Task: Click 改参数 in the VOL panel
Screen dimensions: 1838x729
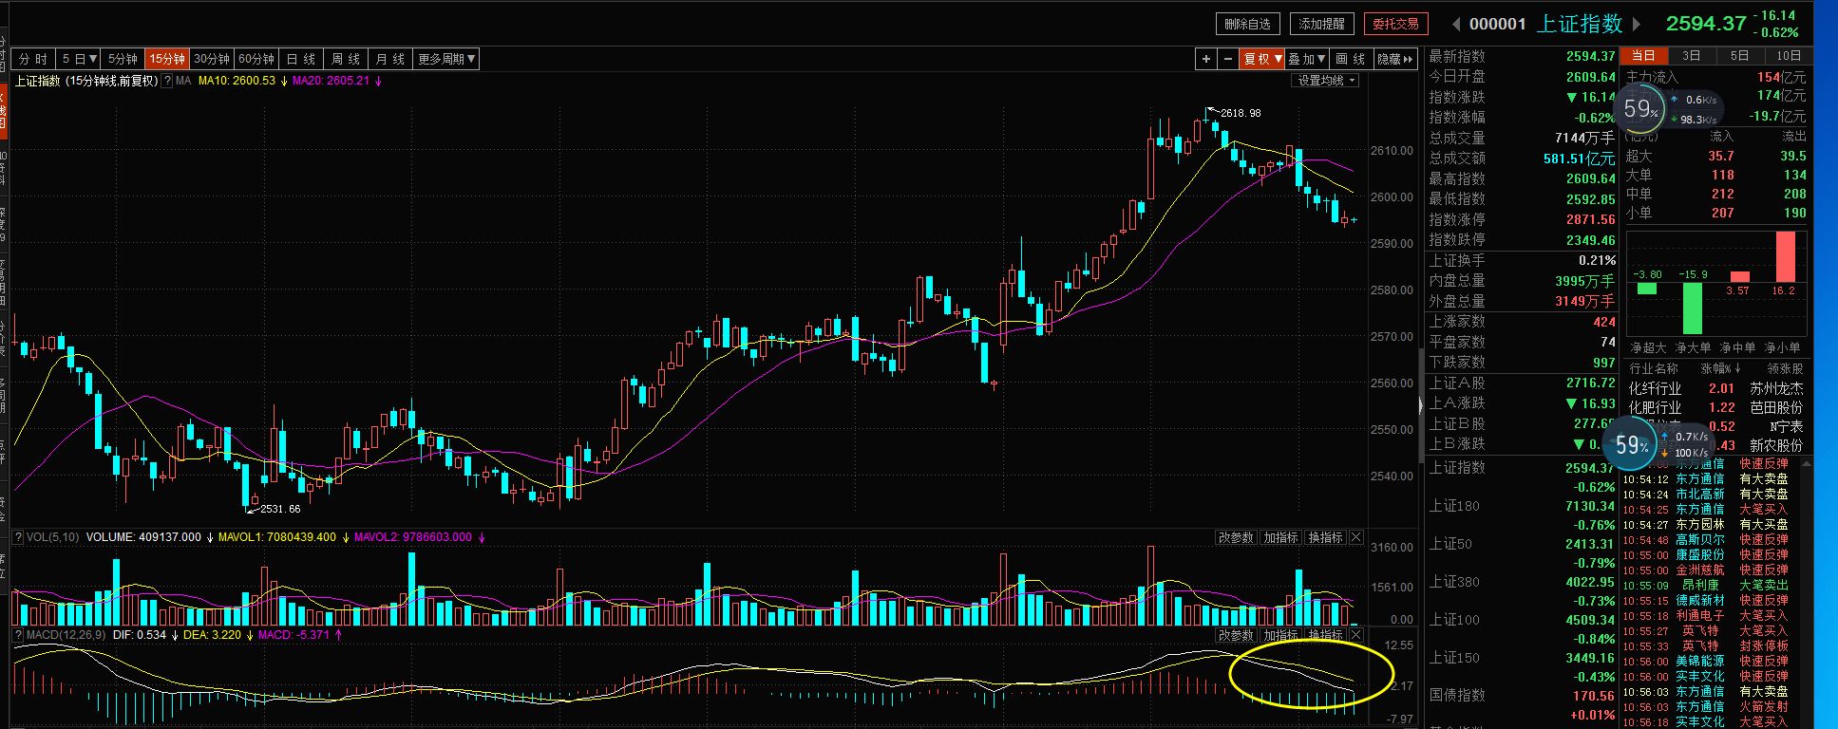Action: (x=1236, y=537)
